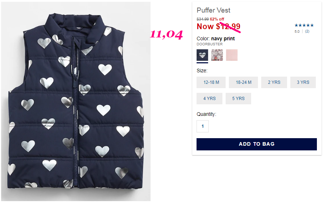This screenshot has height=204, width=323.
Task: Open the Puffer Vest product title
Action: coord(213,10)
